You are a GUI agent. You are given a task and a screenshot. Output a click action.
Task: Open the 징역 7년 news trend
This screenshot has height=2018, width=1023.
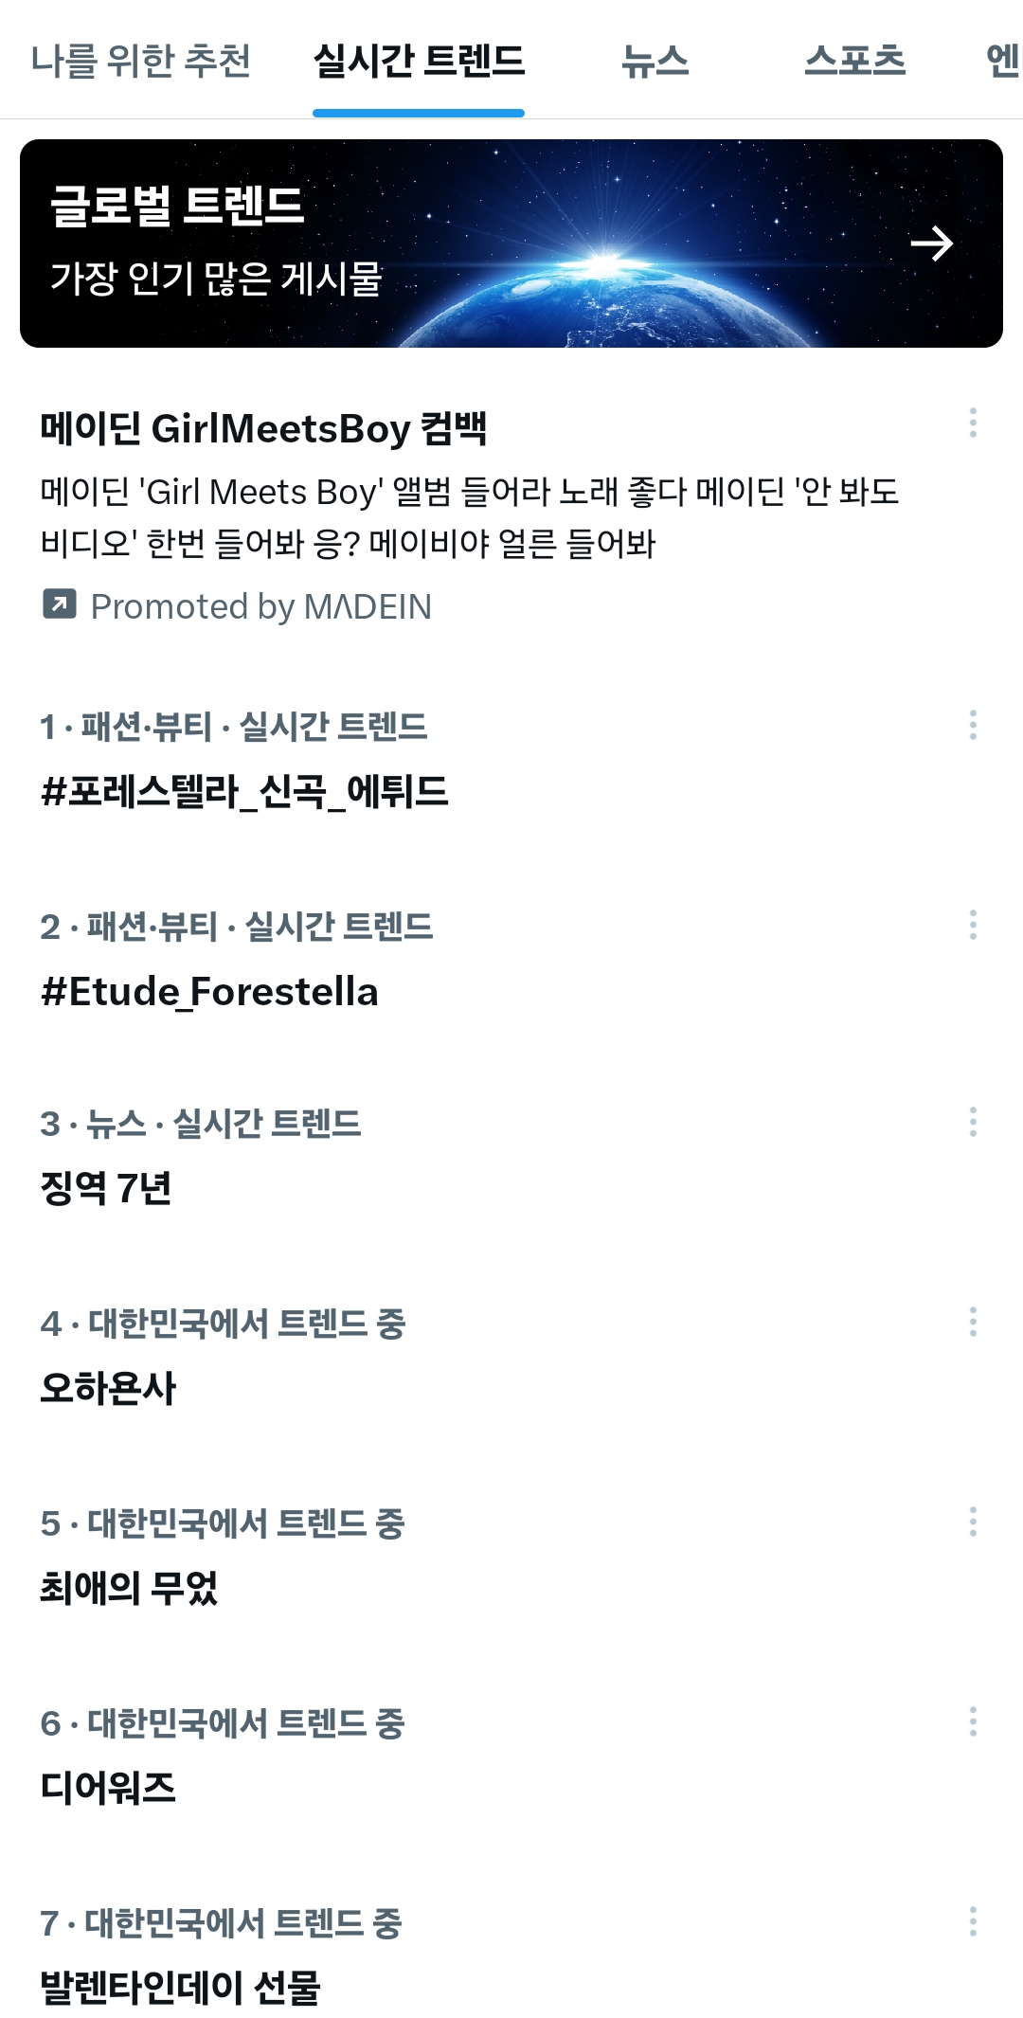tap(106, 1188)
